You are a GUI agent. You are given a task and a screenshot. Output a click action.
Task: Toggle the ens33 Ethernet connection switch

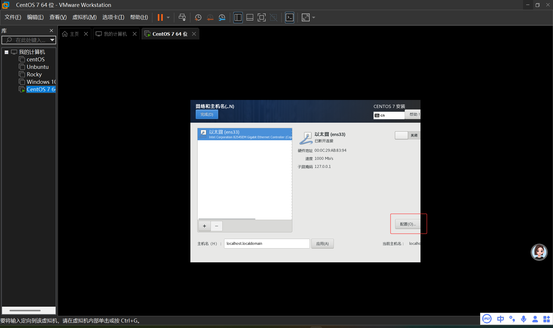[x=408, y=135]
